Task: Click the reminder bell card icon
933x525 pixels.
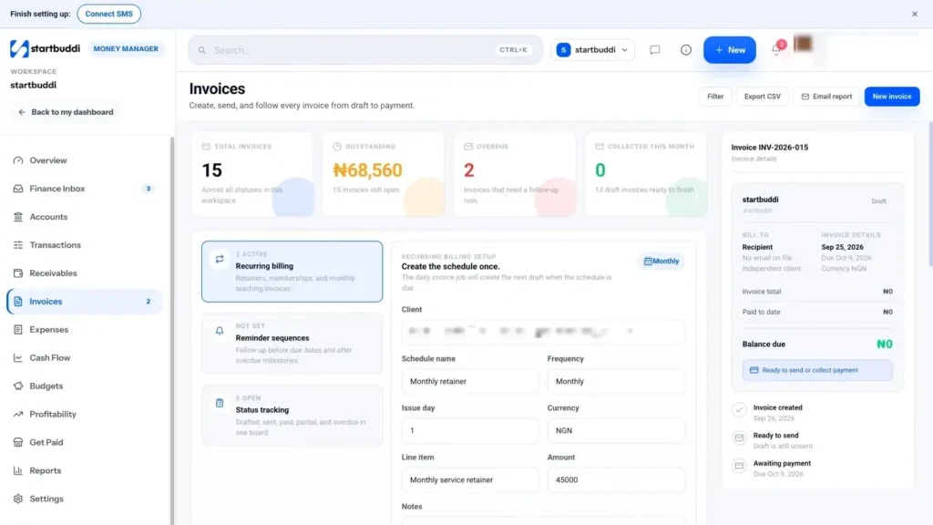Action: (220, 331)
